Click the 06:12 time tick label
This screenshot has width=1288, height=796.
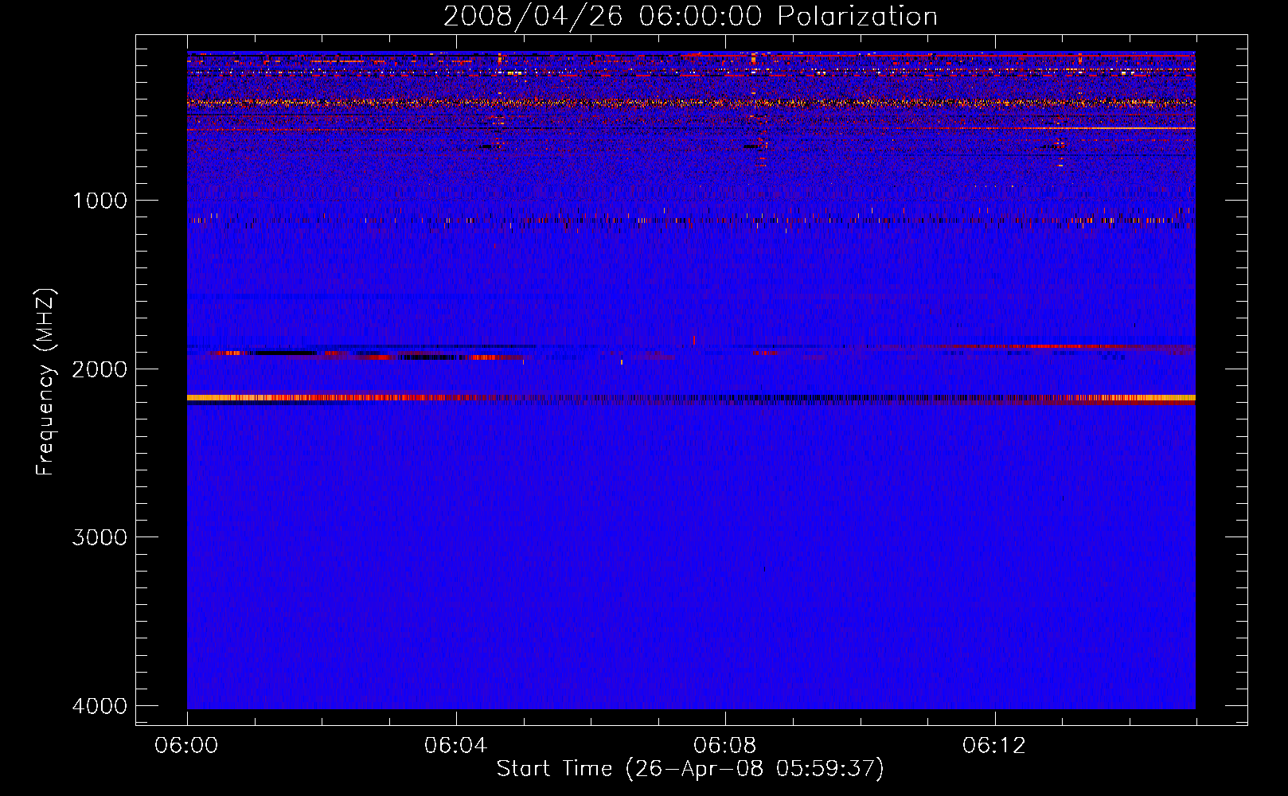click(x=993, y=746)
